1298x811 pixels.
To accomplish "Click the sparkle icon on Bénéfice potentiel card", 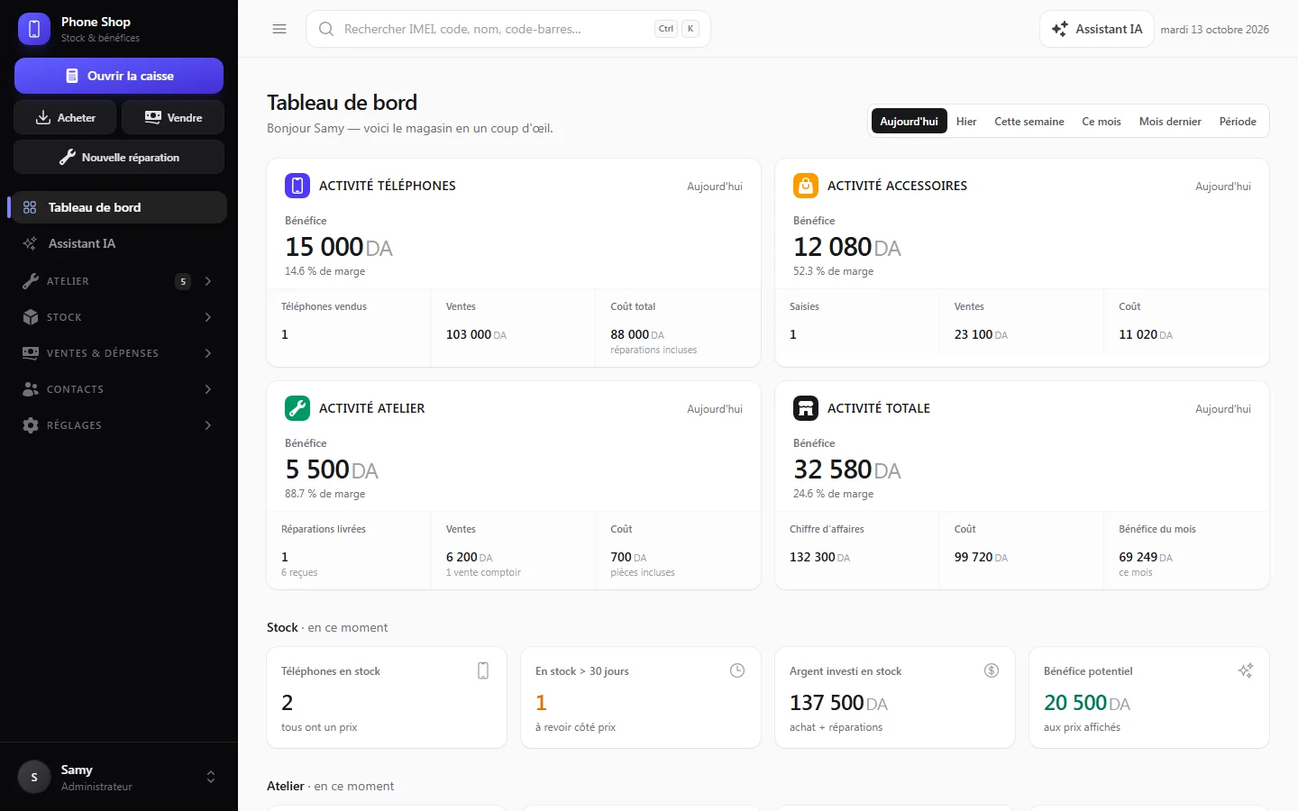I will [1246, 670].
